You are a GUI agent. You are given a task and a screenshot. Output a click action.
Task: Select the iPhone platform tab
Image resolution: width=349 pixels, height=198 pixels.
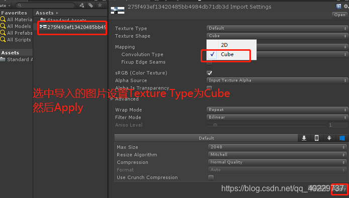[316, 138]
